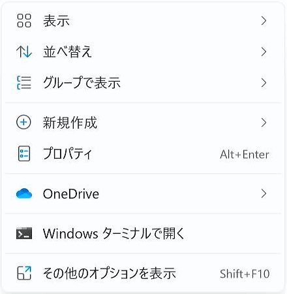This screenshot has height=294, width=287.
Task: Select the 新規作成 text label
Action: coord(70,123)
